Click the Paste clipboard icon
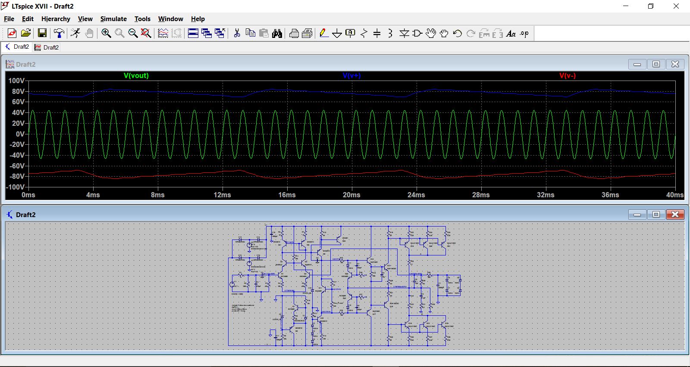The width and height of the screenshot is (690, 367). point(264,33)
